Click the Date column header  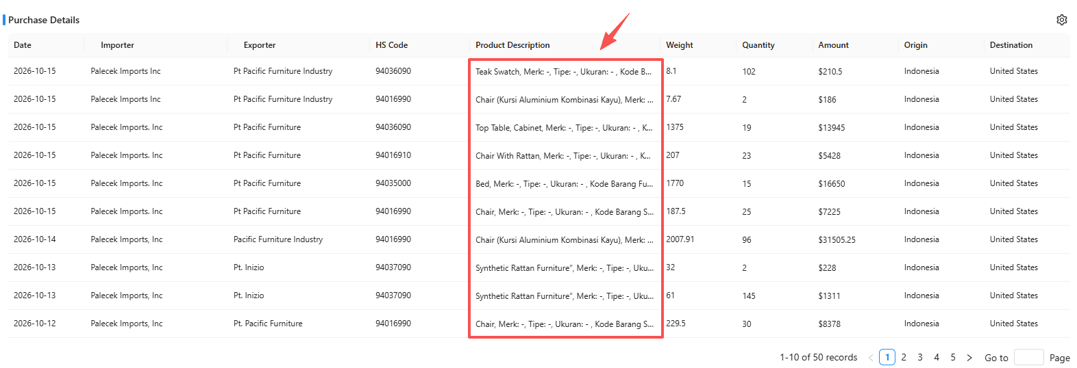click(x=23, y=45)
